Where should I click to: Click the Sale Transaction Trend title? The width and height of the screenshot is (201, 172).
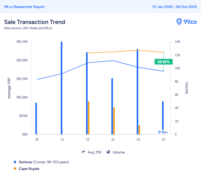point(35,22)
